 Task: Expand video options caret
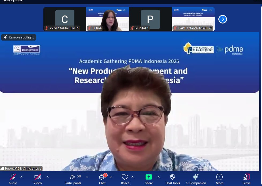tap(48, 177)
